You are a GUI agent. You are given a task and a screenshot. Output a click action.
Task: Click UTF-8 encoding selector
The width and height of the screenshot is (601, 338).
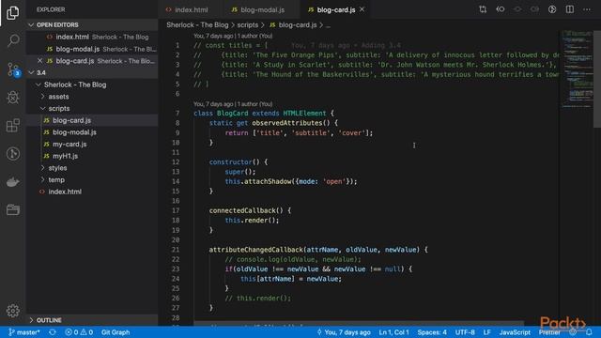click(465, 332)
